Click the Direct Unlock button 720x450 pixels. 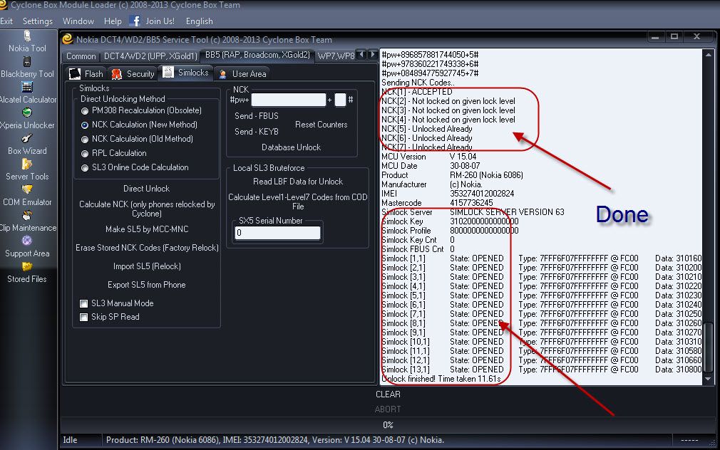tap(146, 189)
